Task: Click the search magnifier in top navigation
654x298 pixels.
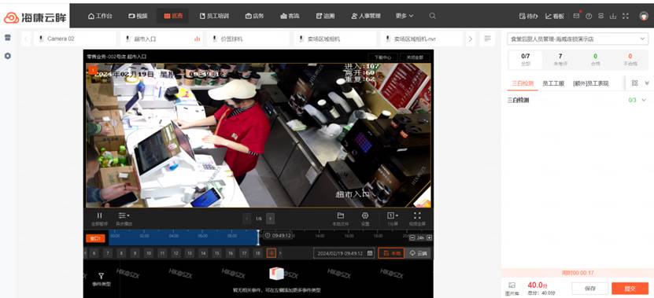Action: click(x=433, y=16)
